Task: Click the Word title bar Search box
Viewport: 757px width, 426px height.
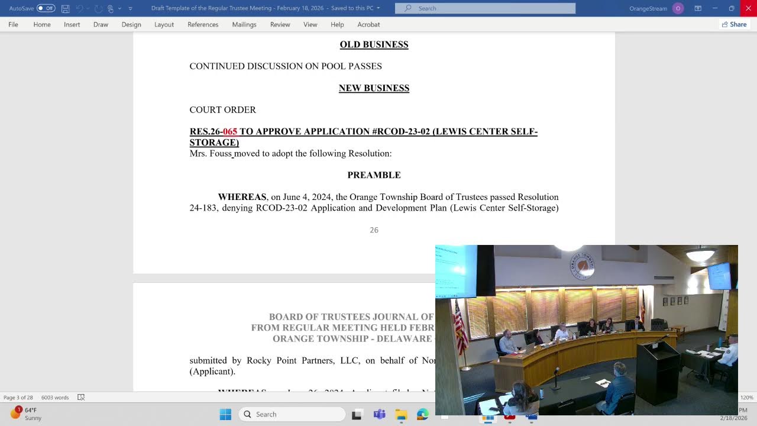Action: coord(485,8)
